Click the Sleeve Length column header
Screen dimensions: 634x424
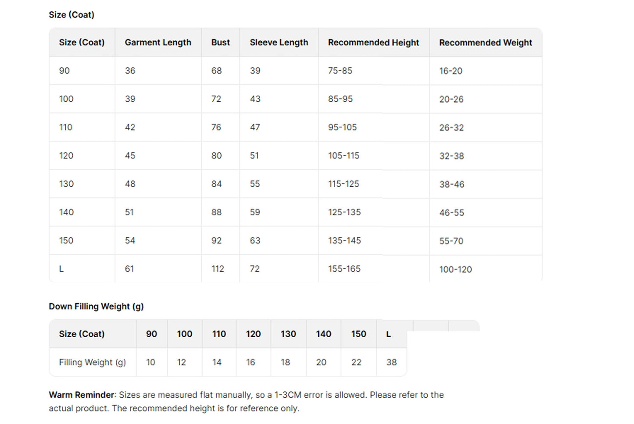click(279, 43)
